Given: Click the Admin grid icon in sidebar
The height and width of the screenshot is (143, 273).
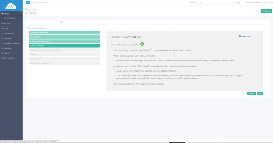Looking at the screenshot, I should [x=2, y=14].
